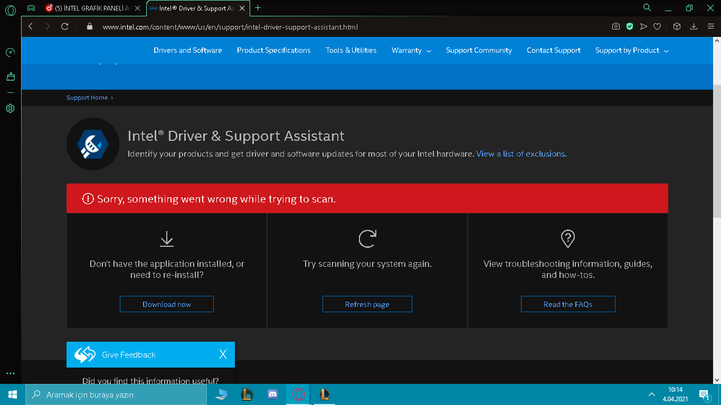Open the ad blocker shield icon
The image size is (721, 405).
(629, 26)
